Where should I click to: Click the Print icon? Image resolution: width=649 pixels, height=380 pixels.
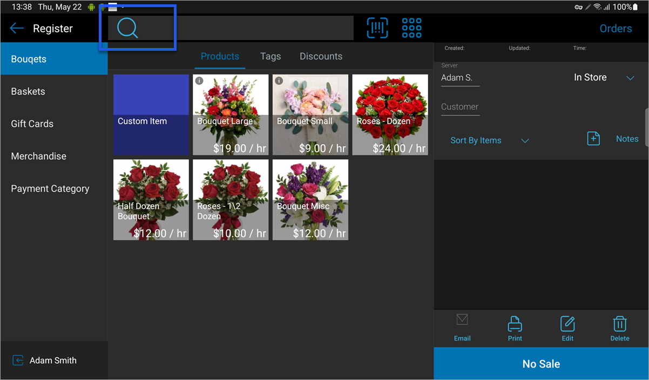click(x=515, y=324)
